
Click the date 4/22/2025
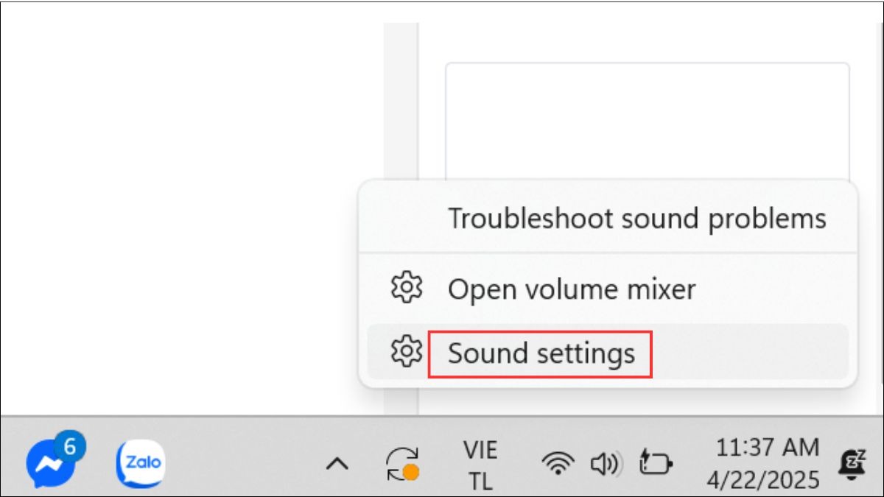coord(764,480)
